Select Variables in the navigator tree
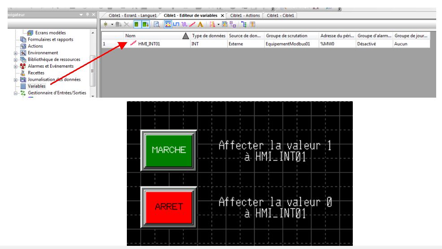The height and width of the screenshot is (249, 442). point(36,86)
